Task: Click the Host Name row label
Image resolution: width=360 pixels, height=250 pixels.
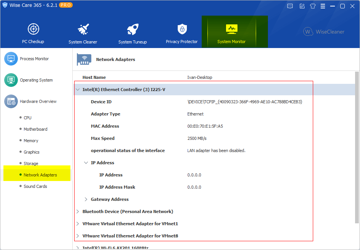Action: click(94, 77)
